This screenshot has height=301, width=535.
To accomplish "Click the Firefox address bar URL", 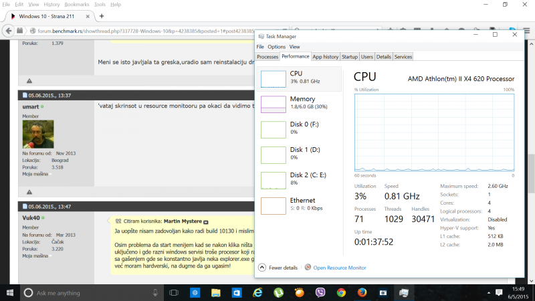I will [146, 31].
